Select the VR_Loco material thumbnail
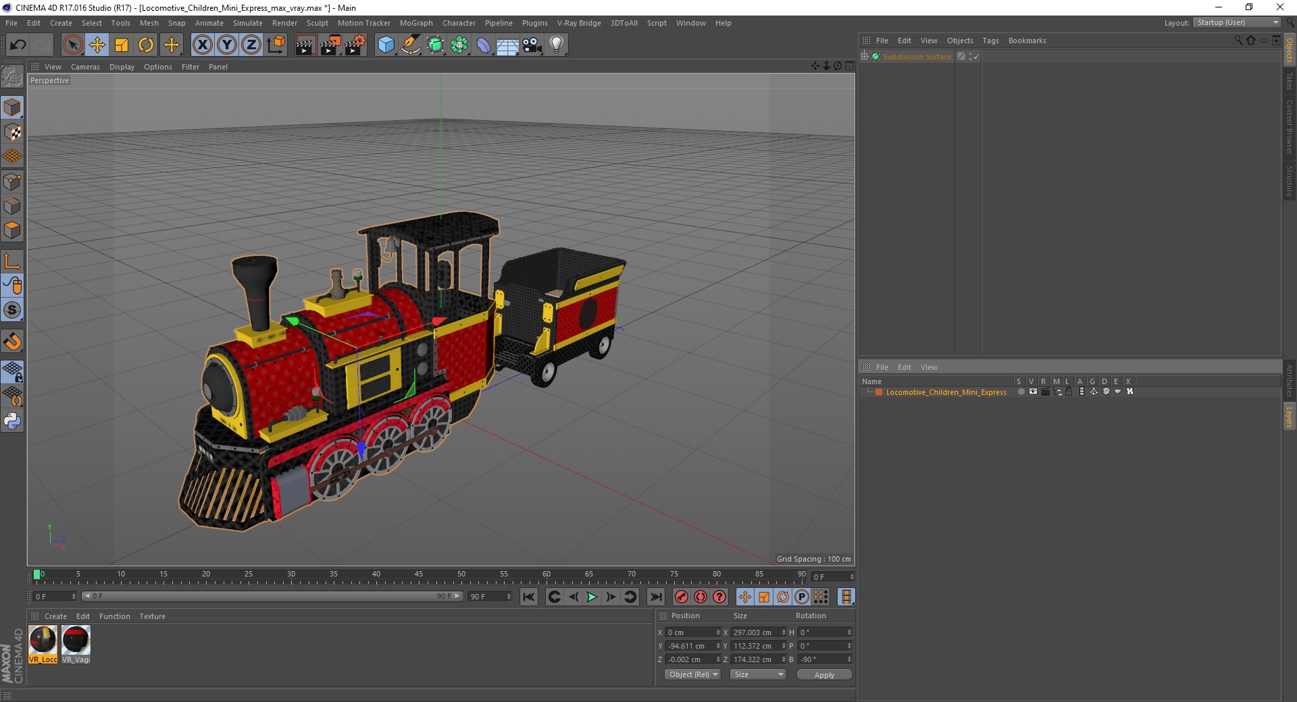This screenshot has width=1297, height=702. 43,645
